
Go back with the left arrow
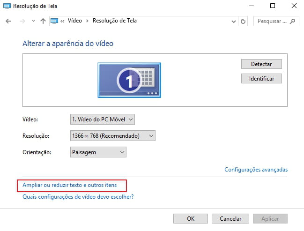[x=8, y=21]
